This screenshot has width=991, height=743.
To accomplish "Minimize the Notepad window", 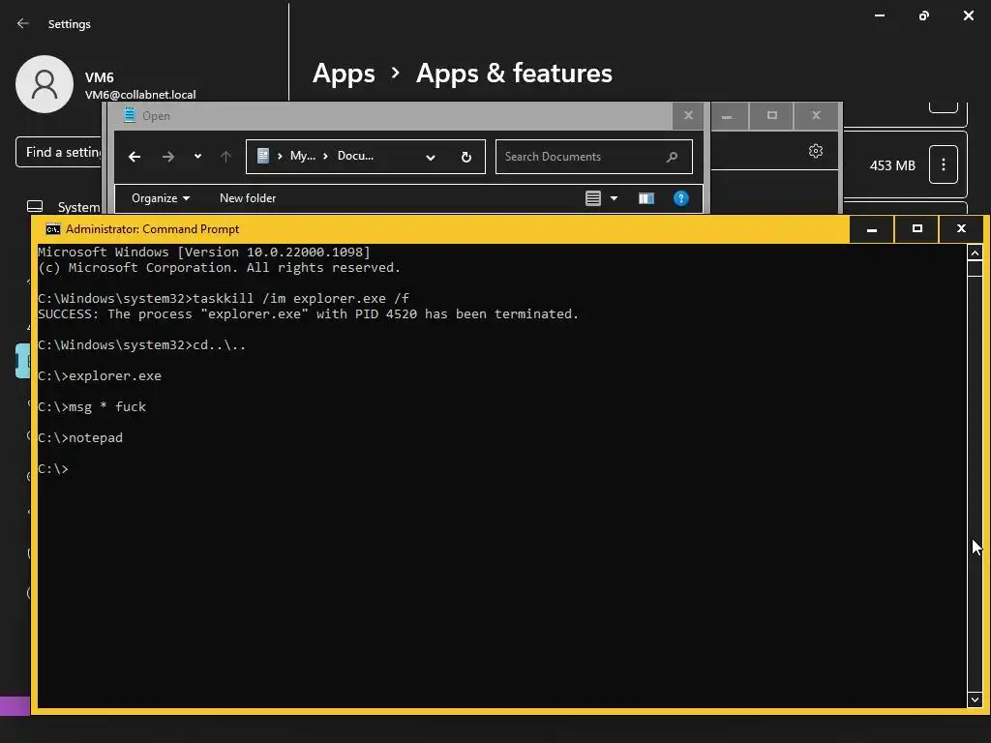I will pyautogui.click(x=727, y=116).
